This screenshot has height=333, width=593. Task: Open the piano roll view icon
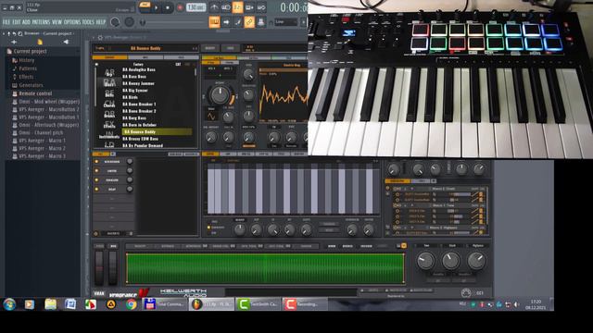pos(214,22)
